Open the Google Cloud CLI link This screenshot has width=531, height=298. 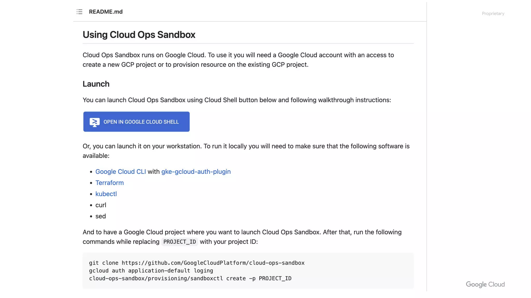click(x=121, y=172)
